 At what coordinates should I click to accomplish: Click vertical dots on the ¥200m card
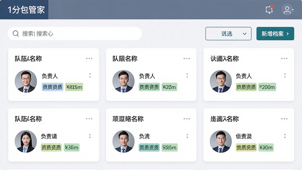(285, 76)
